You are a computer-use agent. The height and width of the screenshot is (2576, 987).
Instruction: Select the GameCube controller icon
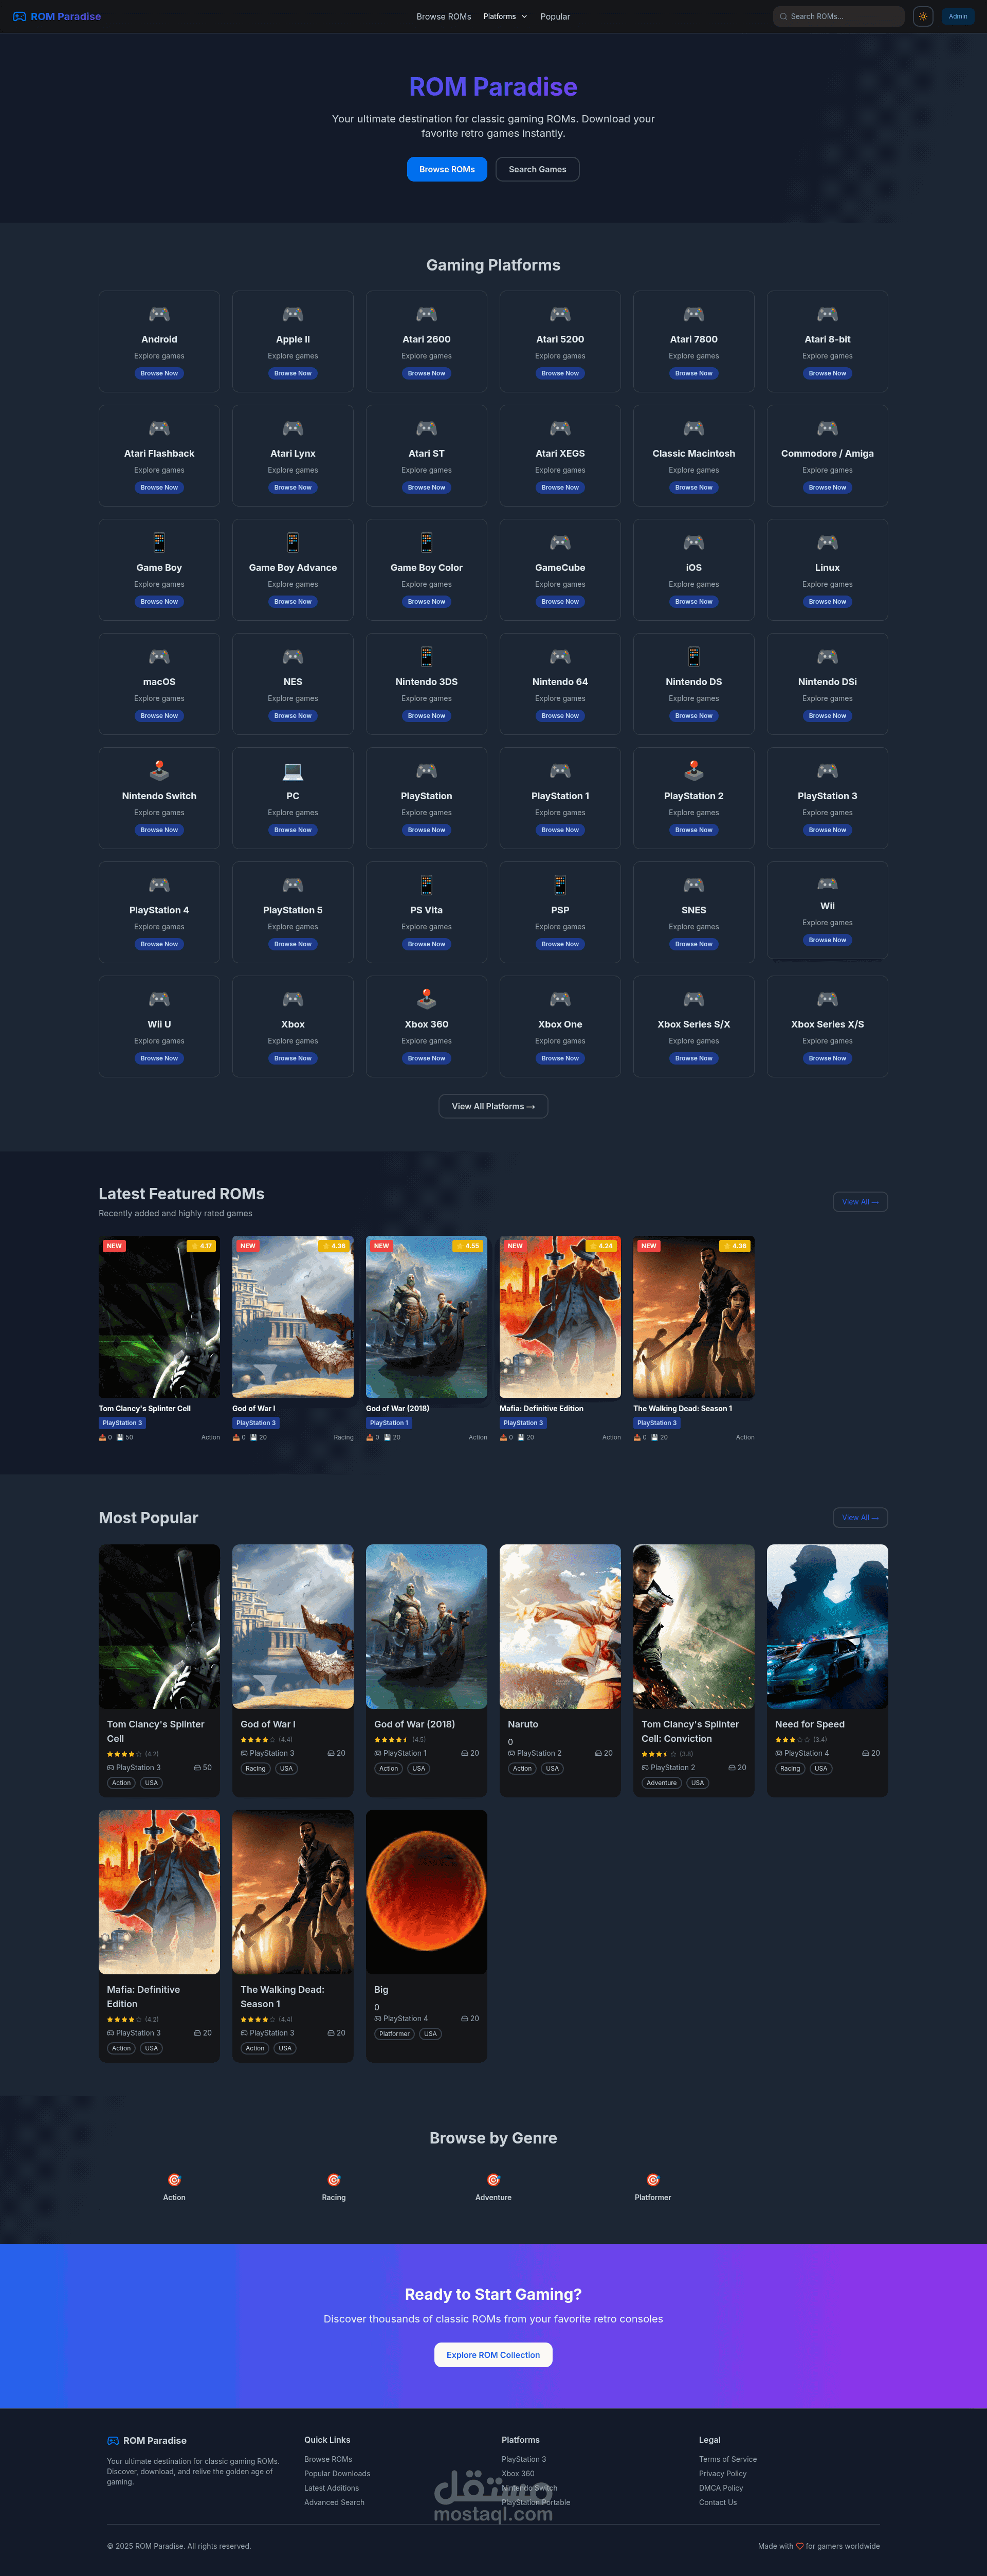(x=560, y=543)
